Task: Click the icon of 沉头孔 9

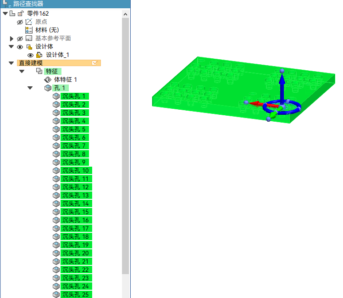Action: (x=56, y=163)
